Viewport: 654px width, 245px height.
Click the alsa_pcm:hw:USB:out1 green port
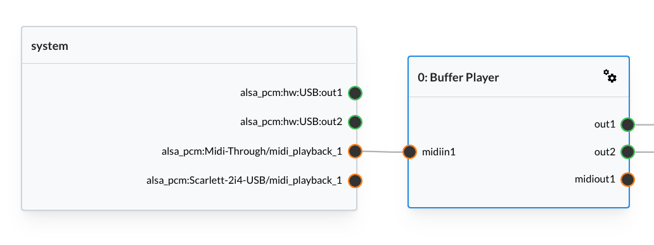pyautogui.click(x=355, y=93)
